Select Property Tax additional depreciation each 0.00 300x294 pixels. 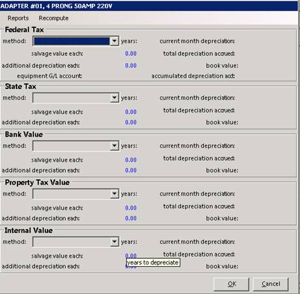(x=131, y=219)
